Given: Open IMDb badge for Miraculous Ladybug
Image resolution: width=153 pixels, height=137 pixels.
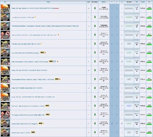Looking at the screenshot, I should pos(47,105).
